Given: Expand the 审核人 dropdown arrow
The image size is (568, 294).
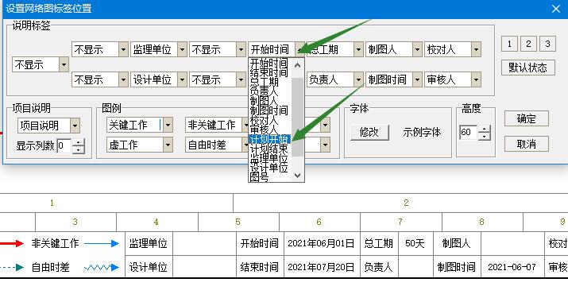Looking at the screenshot, I should coord(476,79).
